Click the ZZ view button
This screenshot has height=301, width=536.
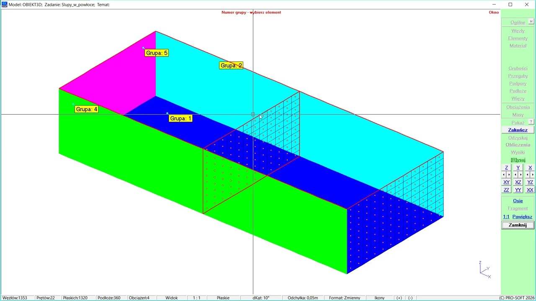(506, 190)
